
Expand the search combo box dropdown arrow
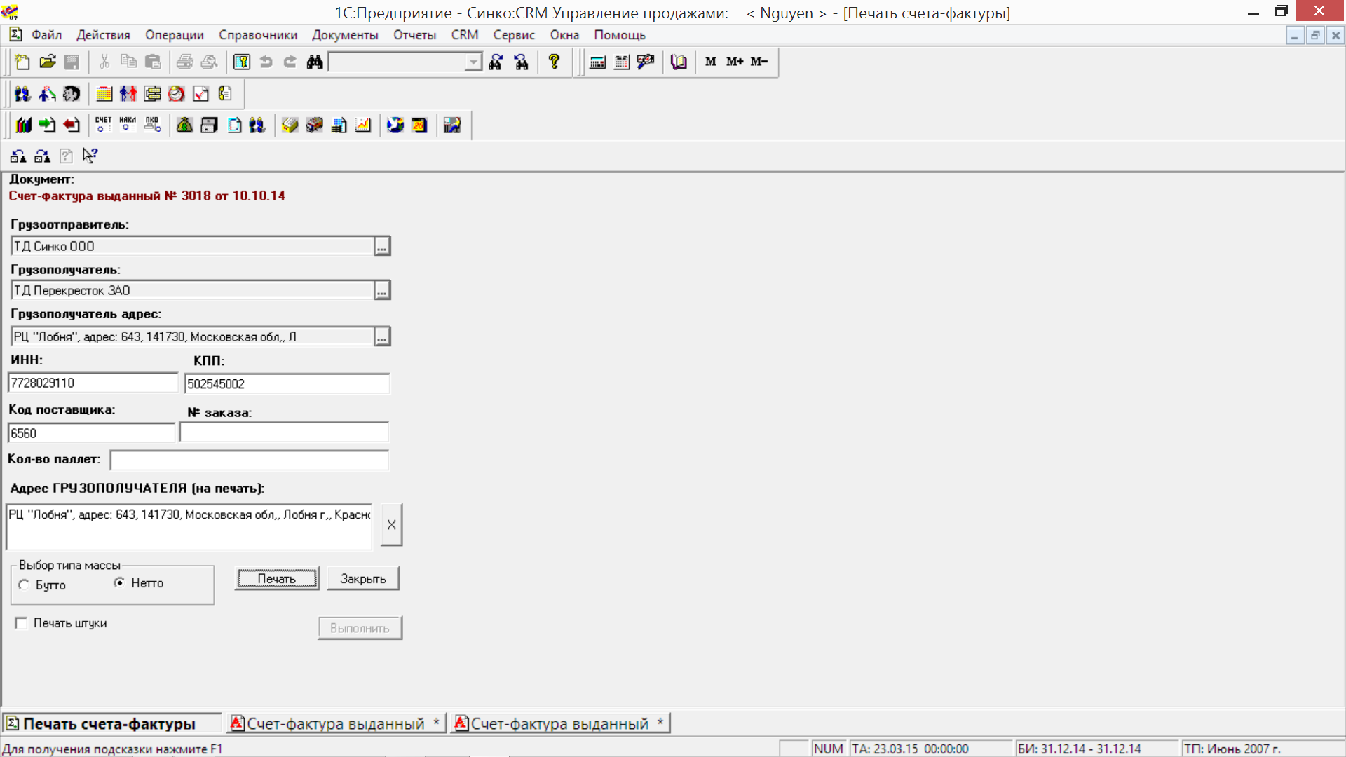(x=473, y=62)
